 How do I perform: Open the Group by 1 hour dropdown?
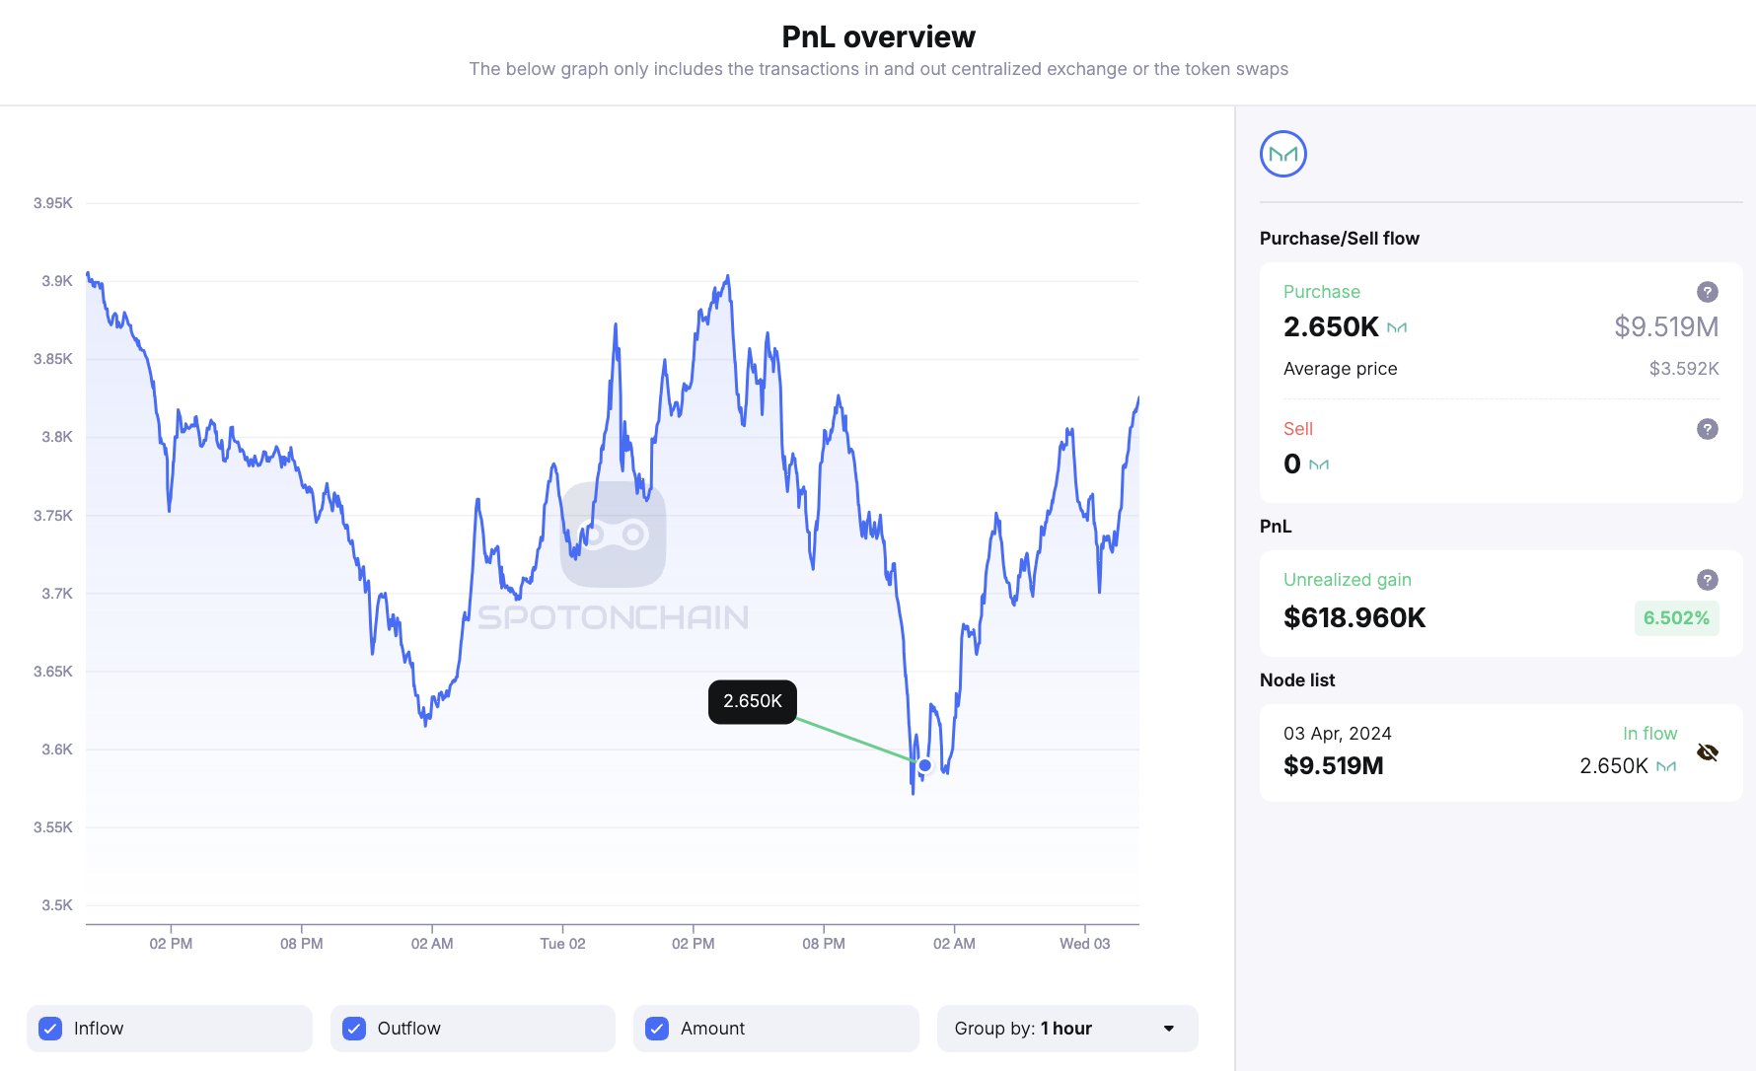click(x=1066, y=1029)
